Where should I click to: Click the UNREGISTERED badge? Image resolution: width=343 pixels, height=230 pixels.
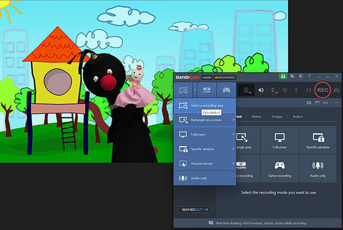coord(225,77)
